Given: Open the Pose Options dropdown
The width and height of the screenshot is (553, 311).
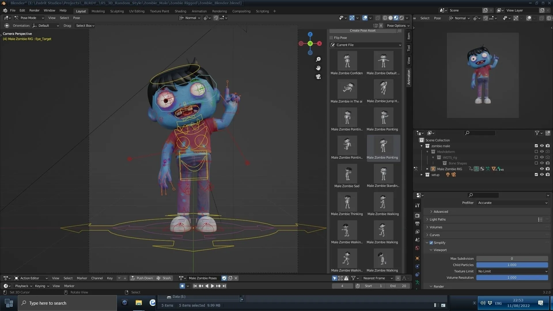Looking at the screenshot, I should point(398,26).
